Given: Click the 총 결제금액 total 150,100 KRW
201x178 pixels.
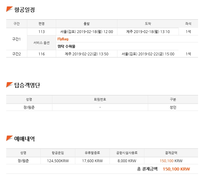Looking at the screenshot, I should pyautogui.click(x=176, y=169).
